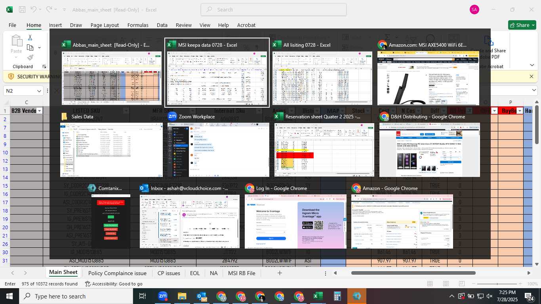Open the NA sheet tab

tap(214, 273)
